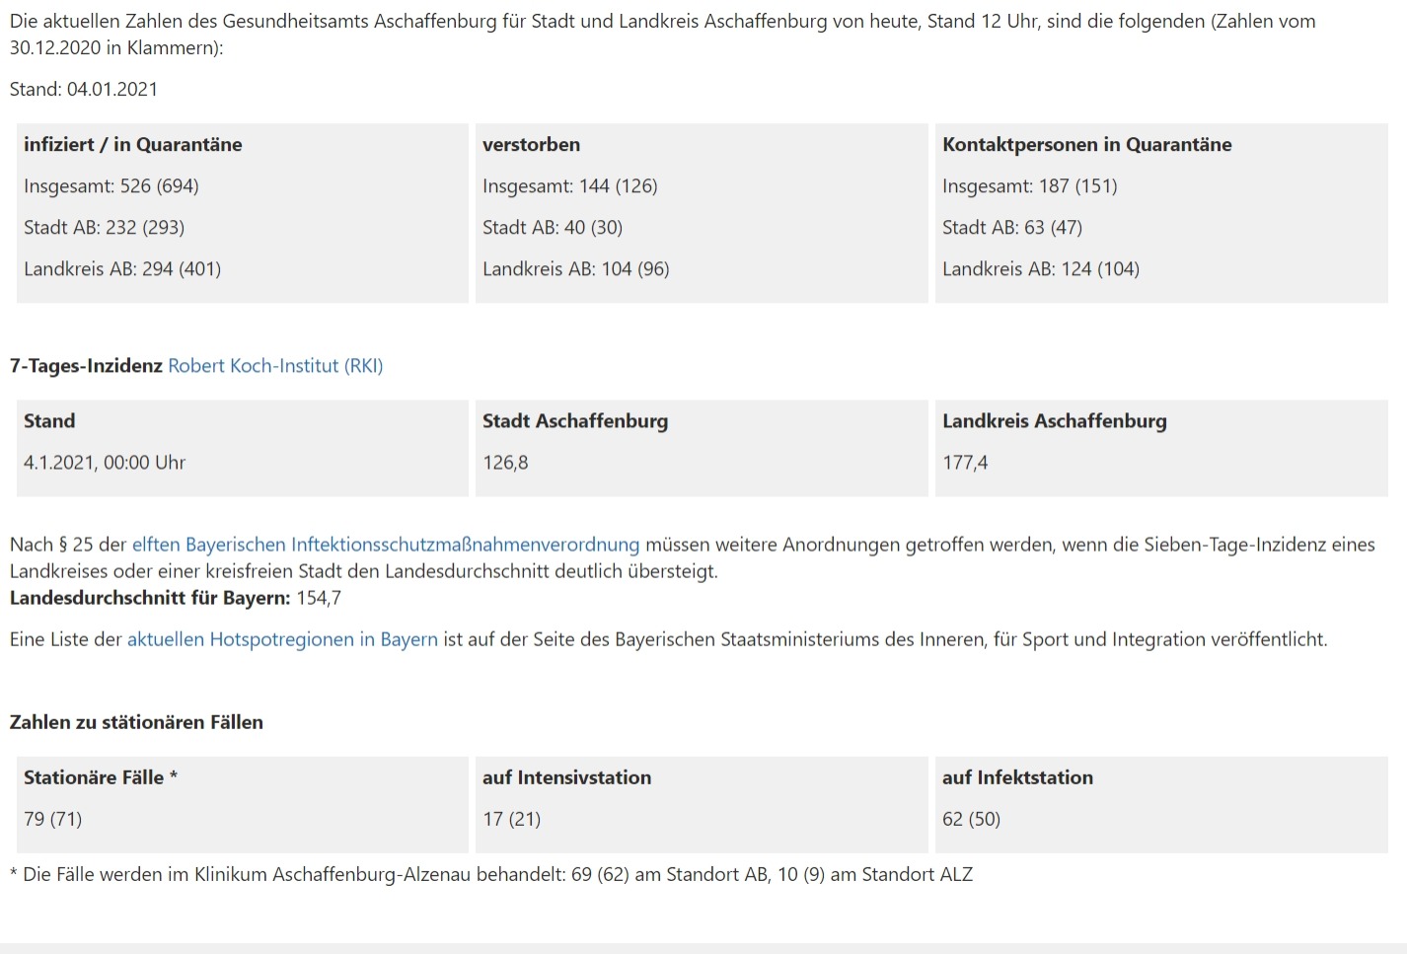Viewport: 1407px width, 954px height.
Task: Click the contacts entry "Landkreis AB: 124 (104)"
Action: (x=1040, y=269)
